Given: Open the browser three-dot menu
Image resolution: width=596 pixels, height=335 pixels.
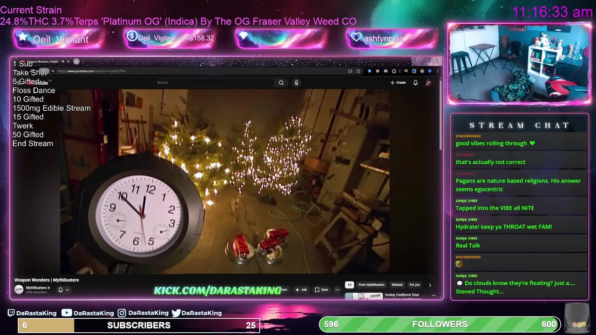Looking at the screenshot, I should coord(437,71).
